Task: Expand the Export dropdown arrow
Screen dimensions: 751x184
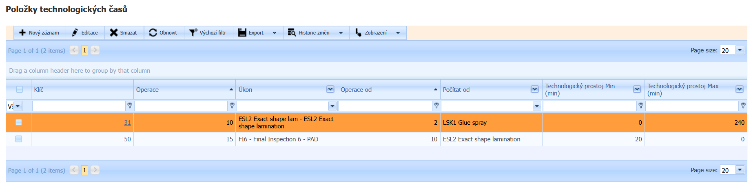Action: (x=275, y=33)
